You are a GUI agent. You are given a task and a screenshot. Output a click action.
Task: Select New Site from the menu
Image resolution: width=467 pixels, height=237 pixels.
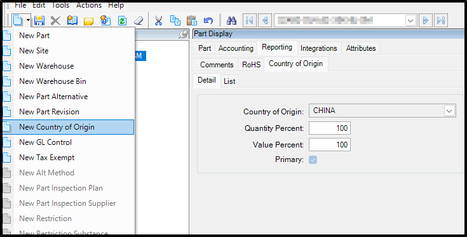pyautogui.click(x=68, y=51)
